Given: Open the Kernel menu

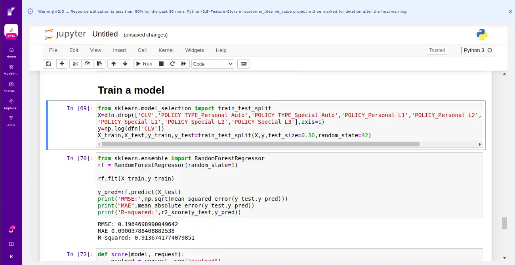Looking at the screenshot, I should [x=166, y=50].
